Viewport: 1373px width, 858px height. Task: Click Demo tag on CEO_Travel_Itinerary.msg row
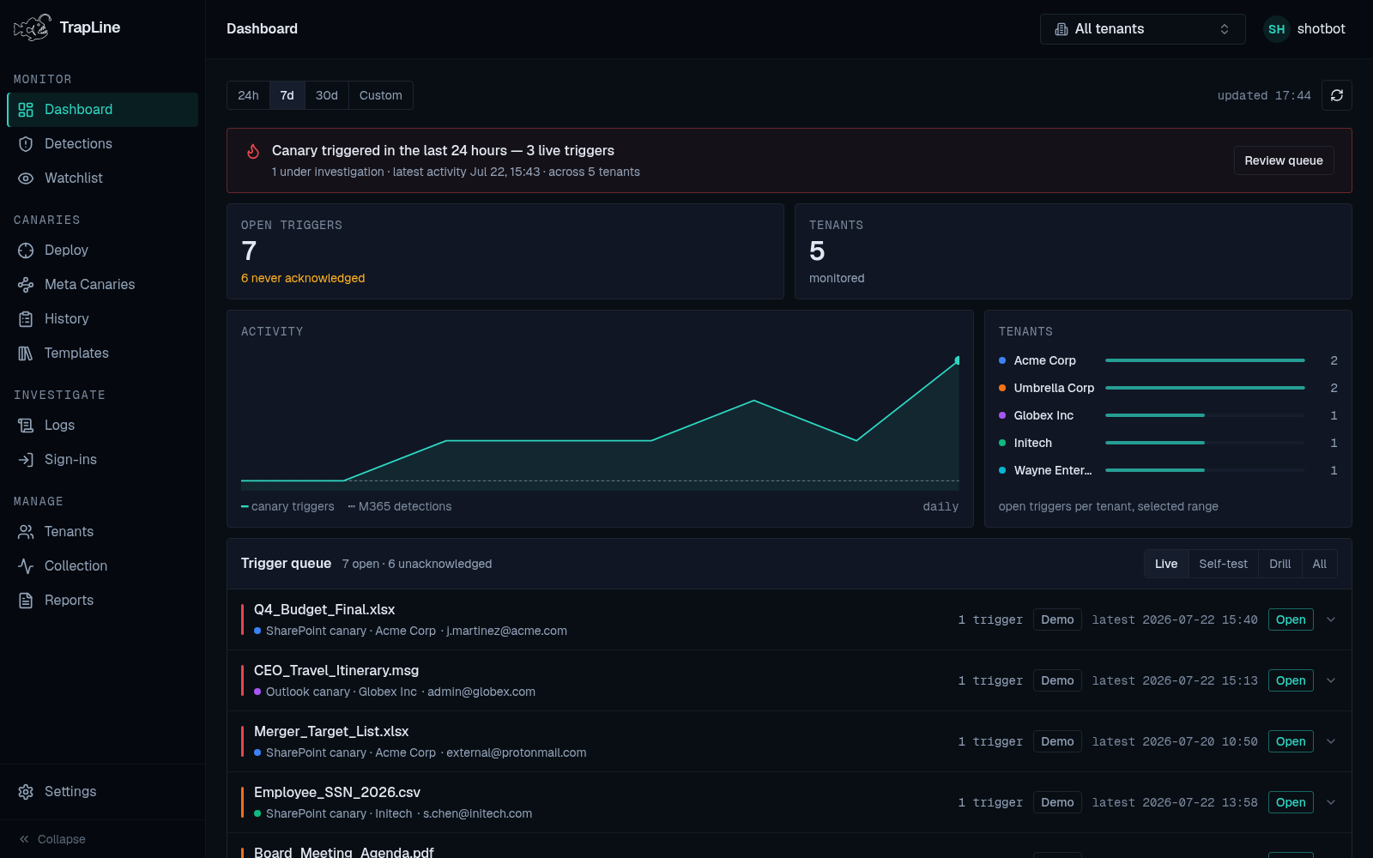1057,680
